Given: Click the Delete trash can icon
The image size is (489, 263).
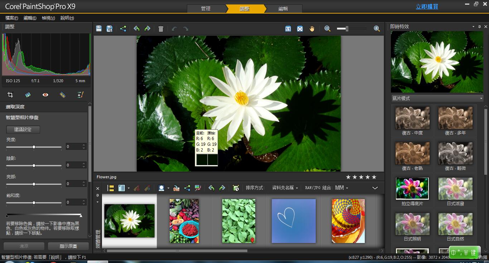Looking at the screenshot, I should coord(161,29).
